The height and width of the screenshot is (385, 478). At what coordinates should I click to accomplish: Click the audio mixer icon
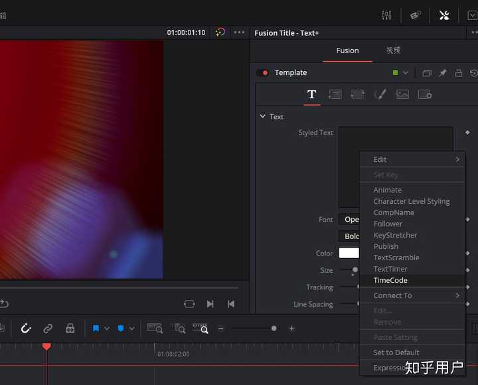(x=386, y=15)
